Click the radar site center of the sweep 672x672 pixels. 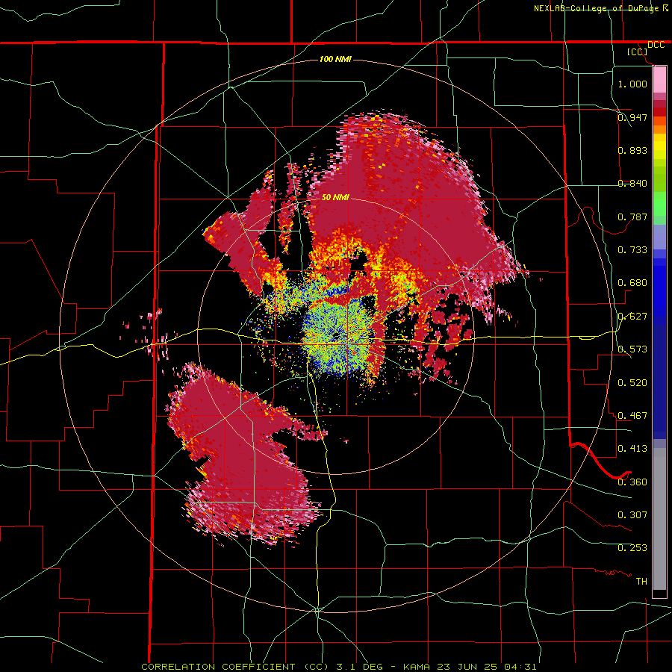click(x=336, y=335)
